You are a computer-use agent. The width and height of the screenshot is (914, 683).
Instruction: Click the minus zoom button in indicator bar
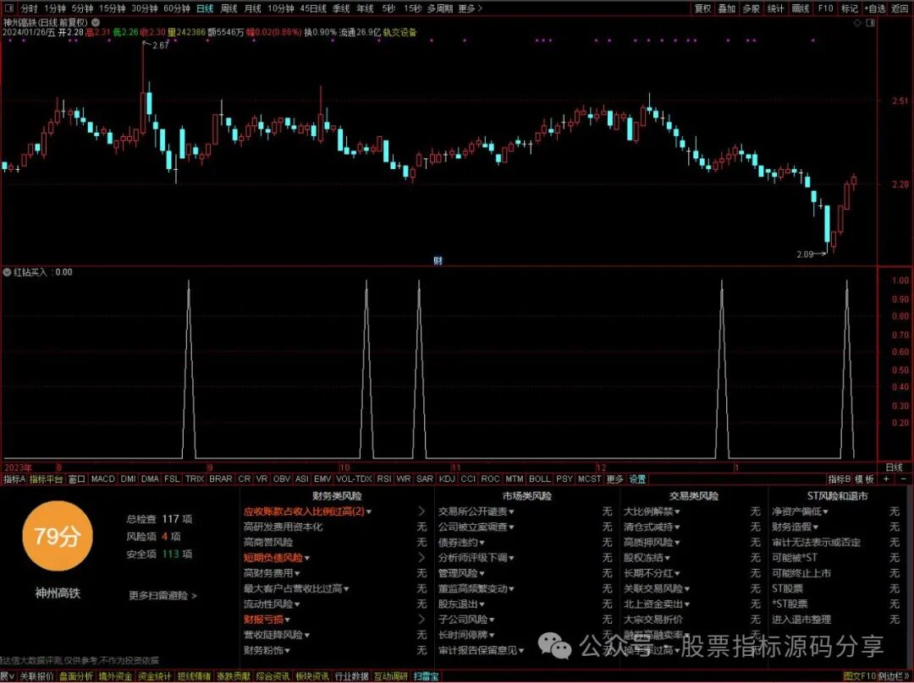tap(904, 478)
